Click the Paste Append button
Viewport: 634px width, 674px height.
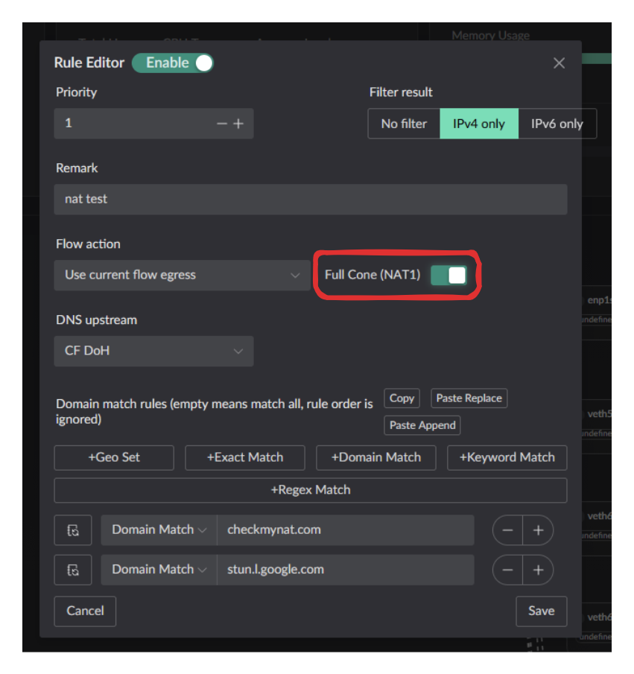coord(422,425)
